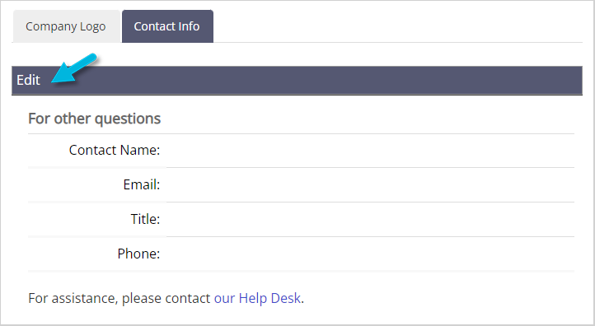Click the Email label
Image resolution: width=595 pixels, height=326 pixels.
click(x=142, y=184)
